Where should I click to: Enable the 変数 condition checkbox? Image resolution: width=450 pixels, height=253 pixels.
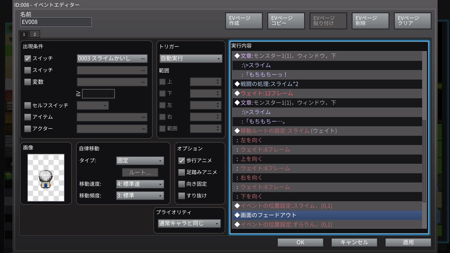click(28, 82)
